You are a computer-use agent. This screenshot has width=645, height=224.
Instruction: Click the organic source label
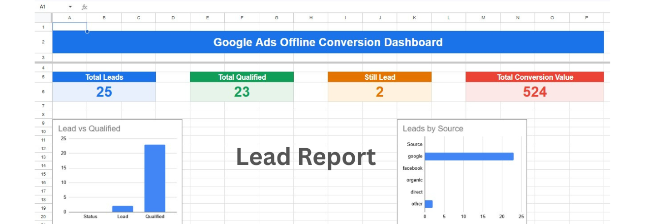(x=415, y=180)
